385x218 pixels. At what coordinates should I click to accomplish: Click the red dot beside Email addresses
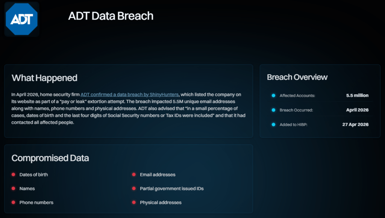(x=134, y=175)
